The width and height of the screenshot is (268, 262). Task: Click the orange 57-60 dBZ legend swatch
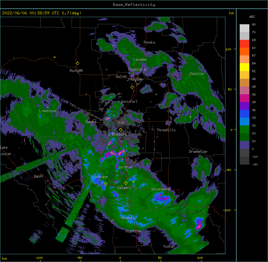pyautogui.click(x=244, y=51)
